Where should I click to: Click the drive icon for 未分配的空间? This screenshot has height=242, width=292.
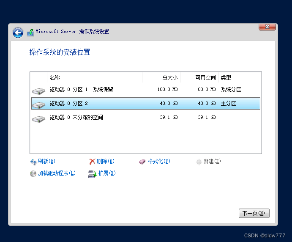(38, 119)
